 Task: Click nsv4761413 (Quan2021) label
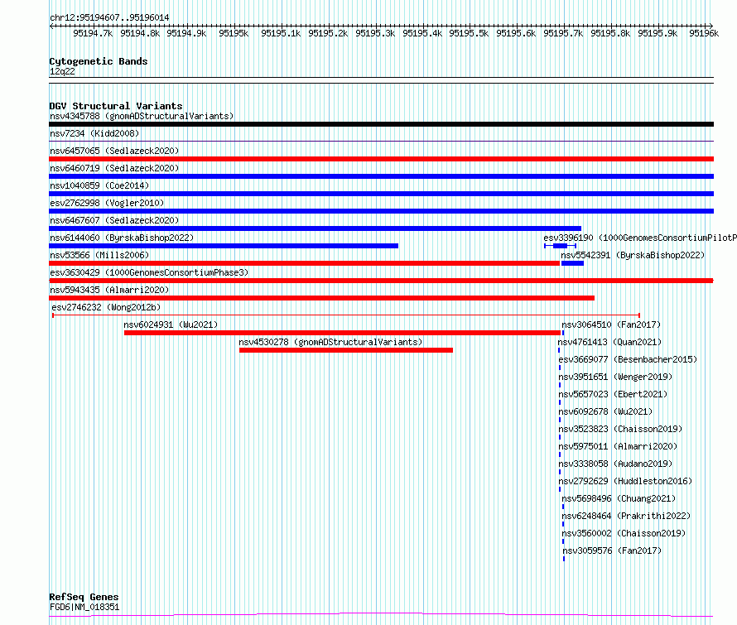tap(609, 342)
